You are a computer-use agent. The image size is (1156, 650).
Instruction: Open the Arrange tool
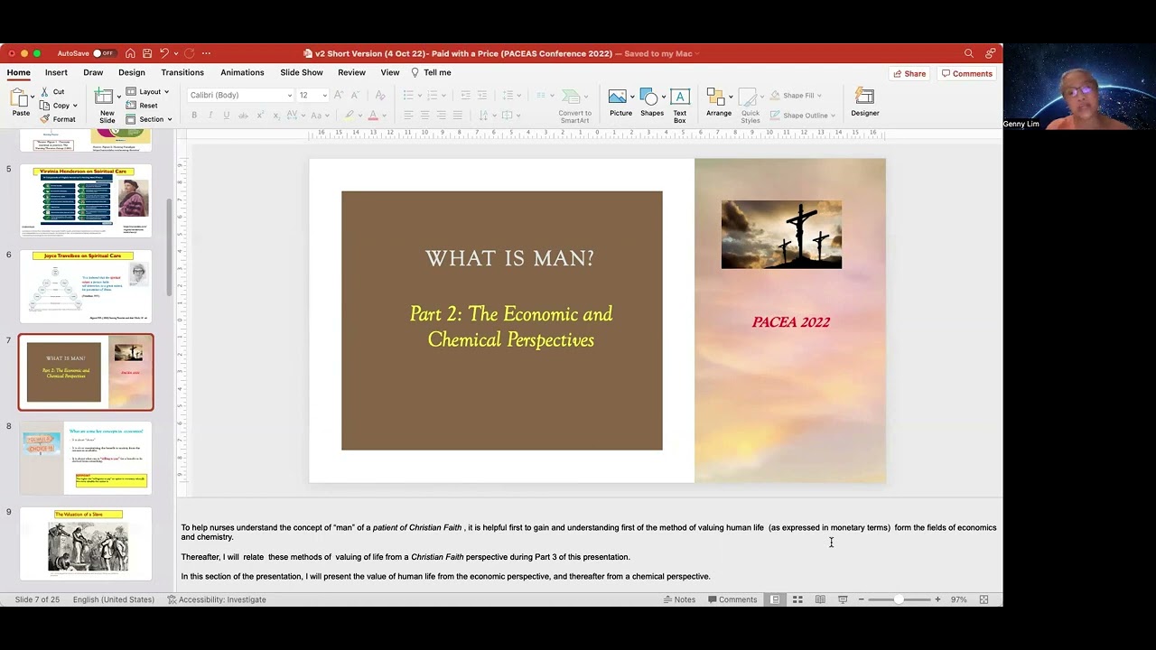click(x=719, y=102)
